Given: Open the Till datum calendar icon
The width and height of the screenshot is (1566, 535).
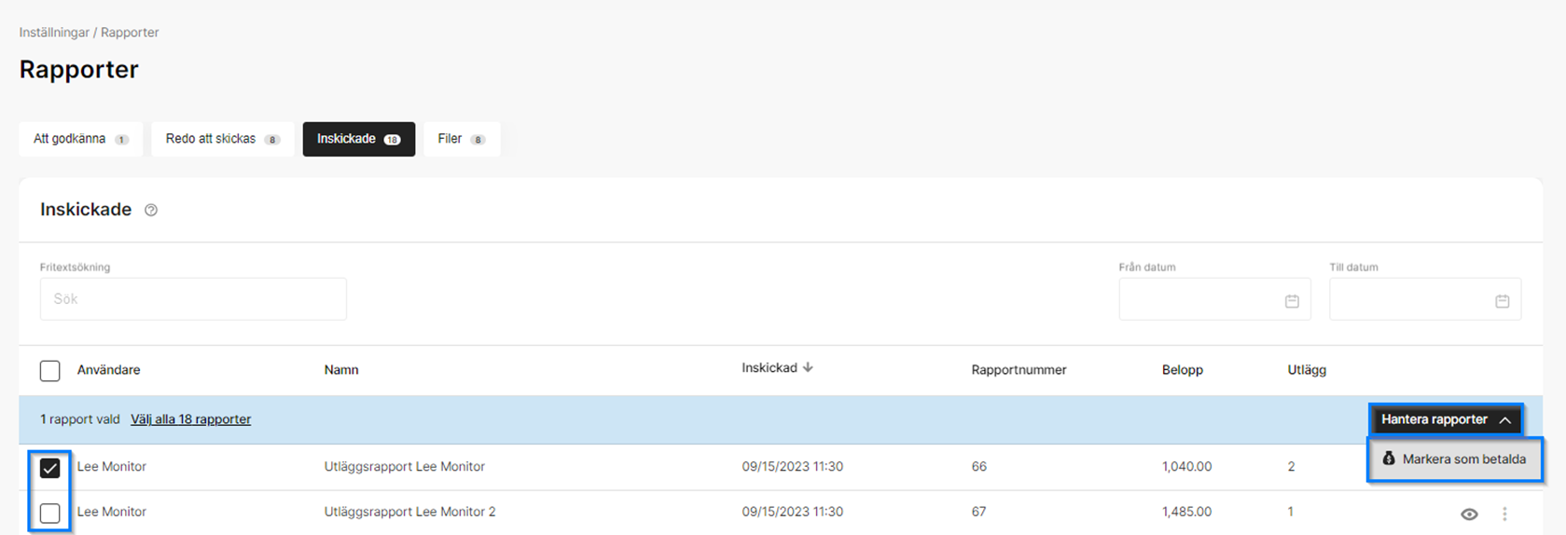Looking at the screenshot, I should (x=1502, y=301).
